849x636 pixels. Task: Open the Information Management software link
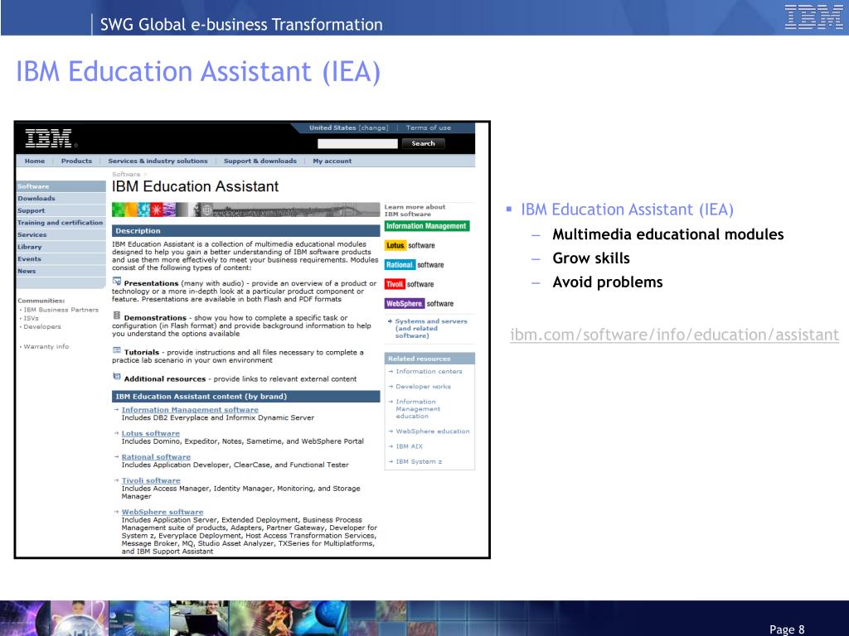(190, 410)
